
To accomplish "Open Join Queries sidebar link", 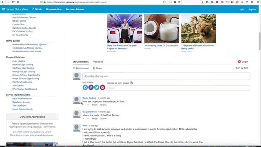I will tap(18, 85).
